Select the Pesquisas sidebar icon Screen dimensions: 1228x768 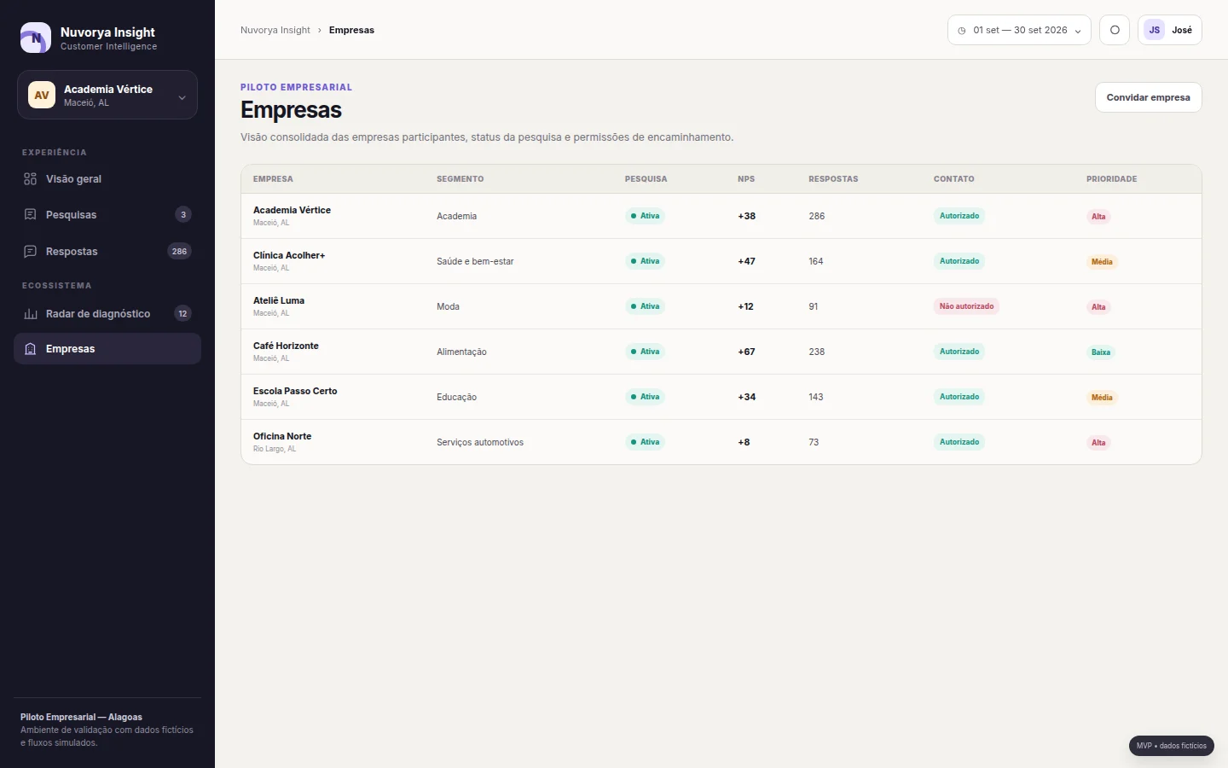31,215
